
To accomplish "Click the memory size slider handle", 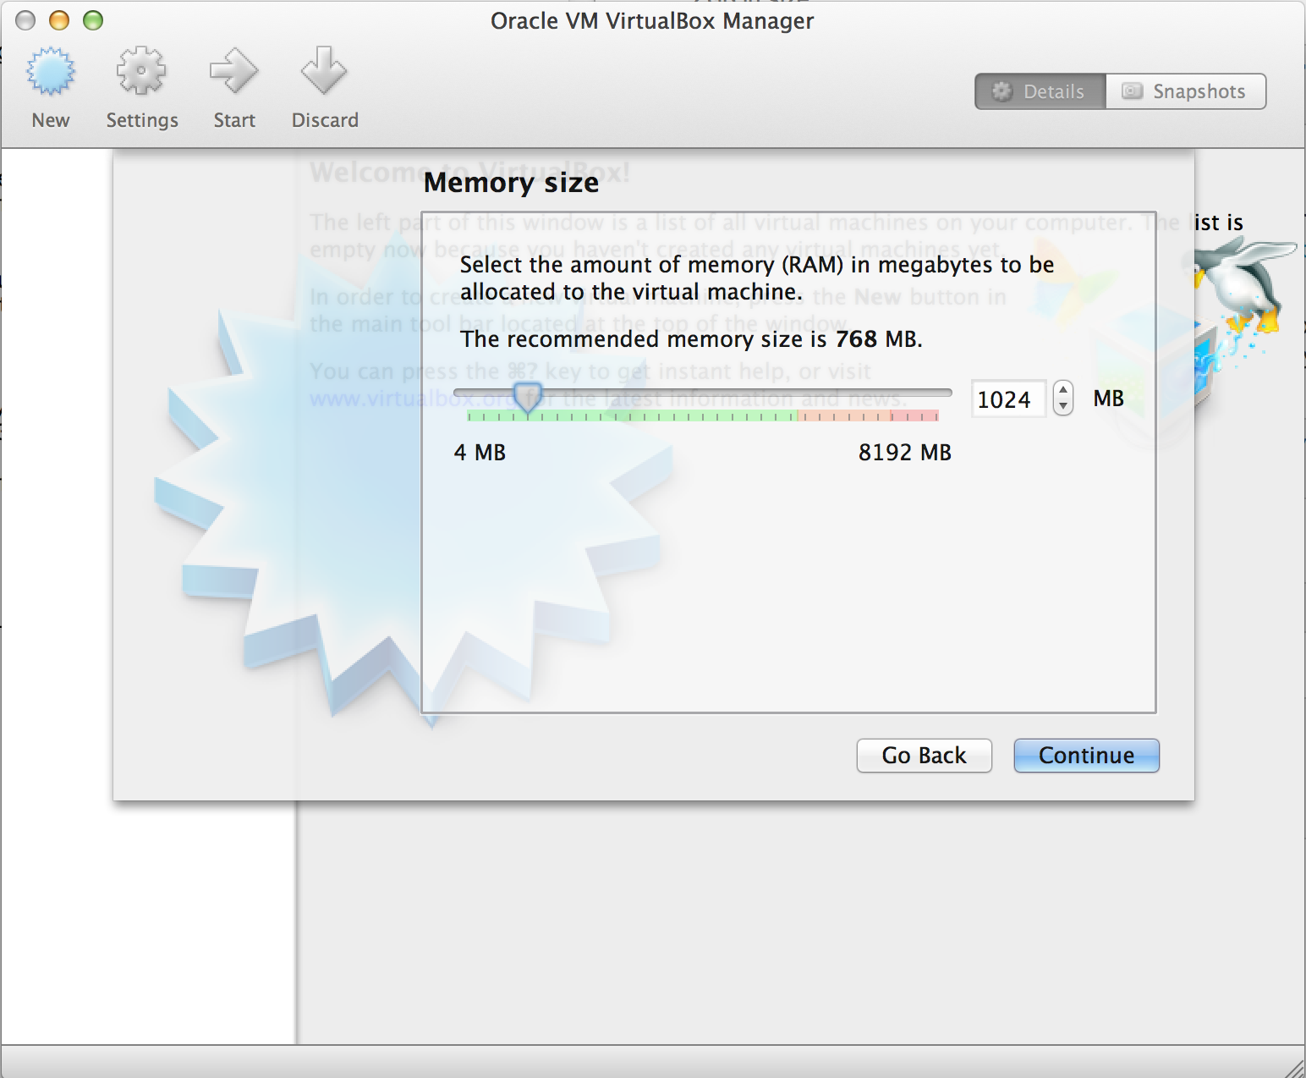I will click(528, 396).
